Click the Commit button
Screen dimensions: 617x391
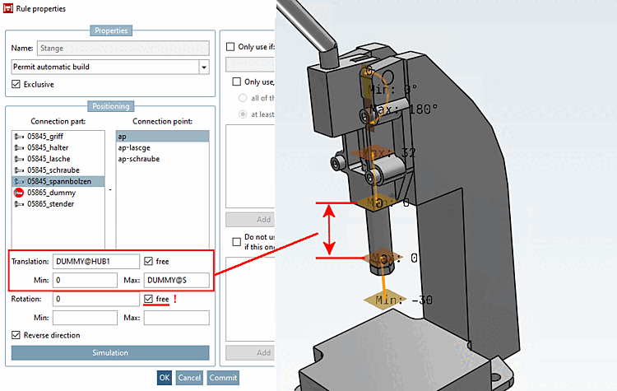[223, 378]
